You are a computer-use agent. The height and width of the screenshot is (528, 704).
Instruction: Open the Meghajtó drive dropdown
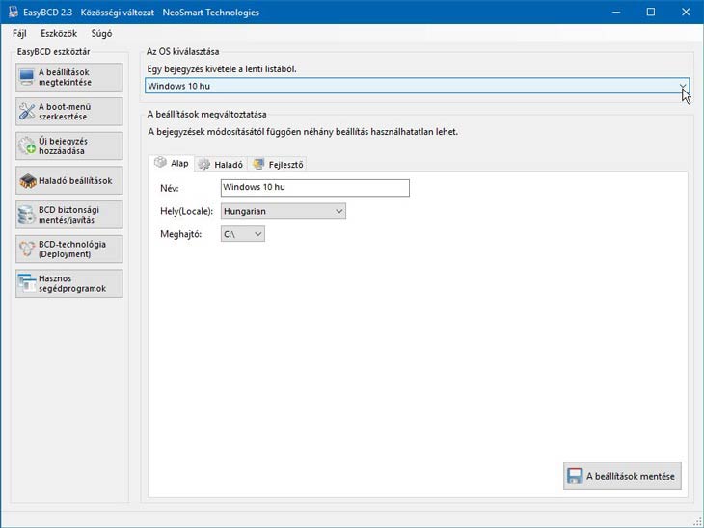(257, 234)
